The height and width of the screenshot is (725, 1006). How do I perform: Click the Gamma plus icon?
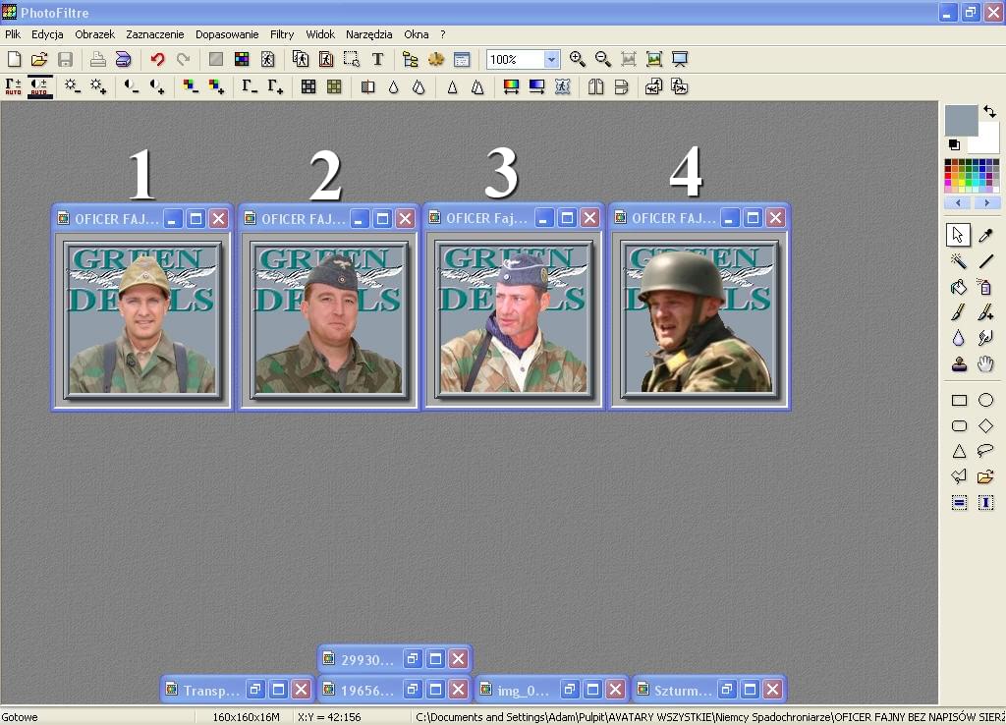275,86
